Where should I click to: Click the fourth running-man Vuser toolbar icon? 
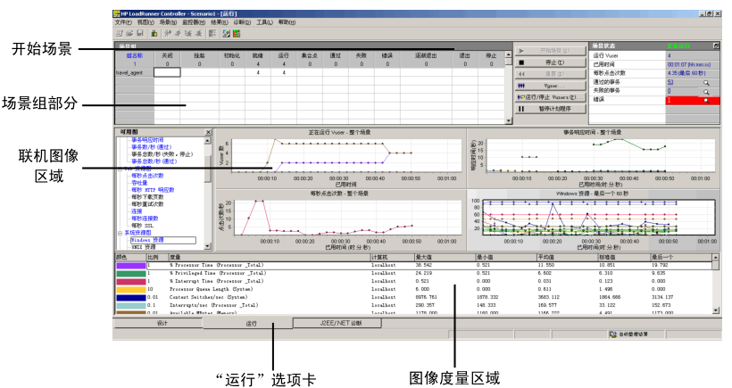(x=198, y=33)
